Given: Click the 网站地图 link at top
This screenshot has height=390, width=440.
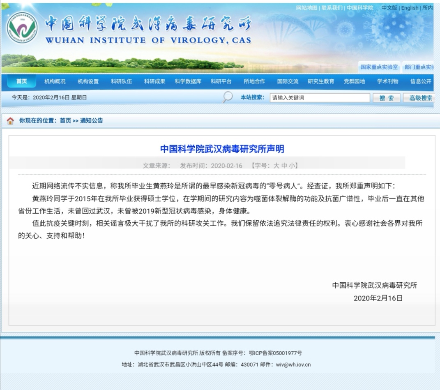Looking at the screenshot, I should click(x=306, y=8).
